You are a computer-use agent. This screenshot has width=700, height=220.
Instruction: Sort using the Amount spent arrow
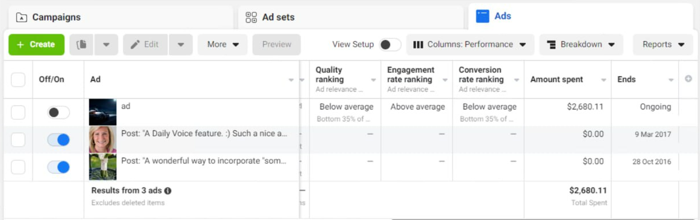pos(604,80)
